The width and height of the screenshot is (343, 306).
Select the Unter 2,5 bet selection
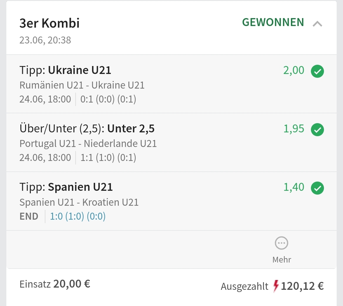pos(87,129)
